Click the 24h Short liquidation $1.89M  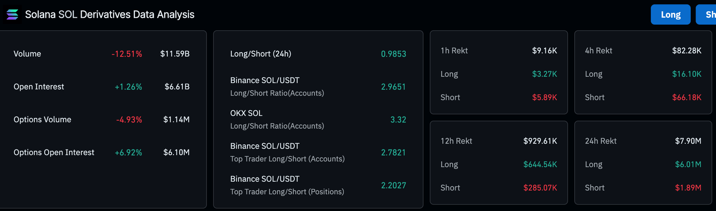click(x=688, y=188)
